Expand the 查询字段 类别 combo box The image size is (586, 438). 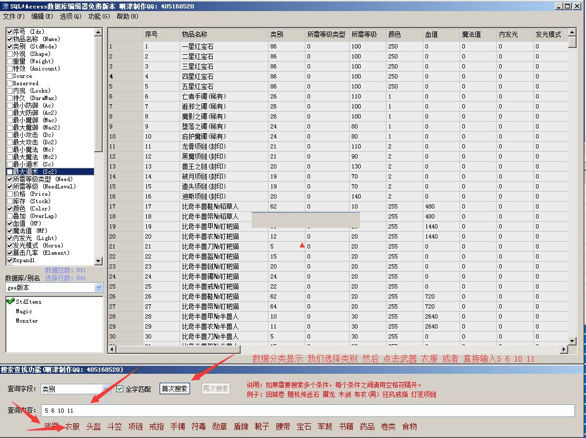[107, 389]
